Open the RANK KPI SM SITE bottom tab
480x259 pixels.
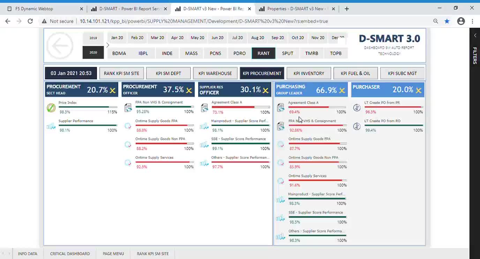pos(153,254)
